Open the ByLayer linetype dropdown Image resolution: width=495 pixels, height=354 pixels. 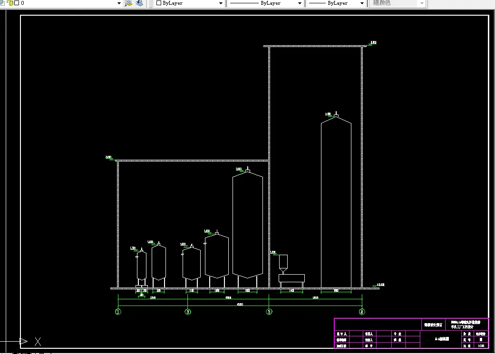point(300,3)
